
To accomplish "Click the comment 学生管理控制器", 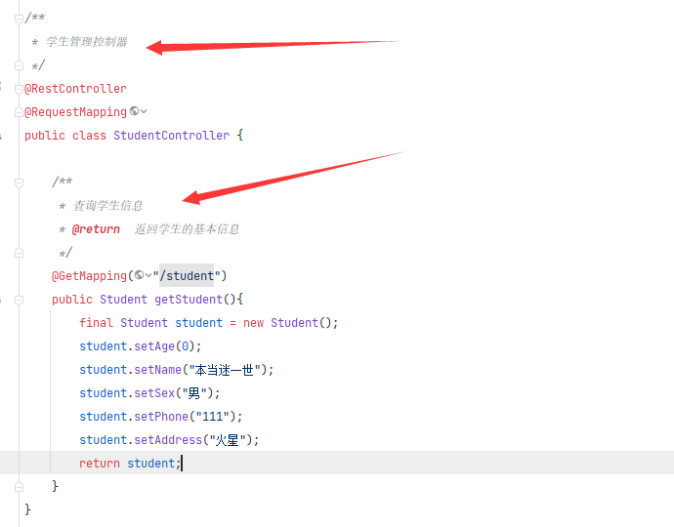I will (87, 42).
